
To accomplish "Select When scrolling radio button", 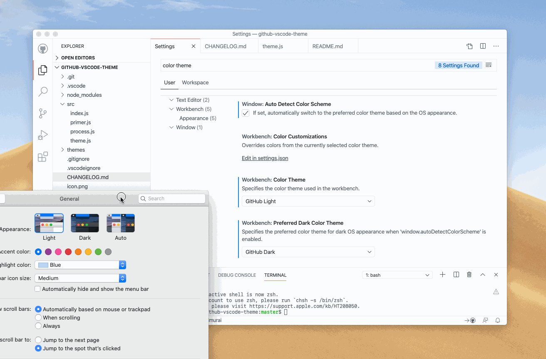I will point(38,317).
